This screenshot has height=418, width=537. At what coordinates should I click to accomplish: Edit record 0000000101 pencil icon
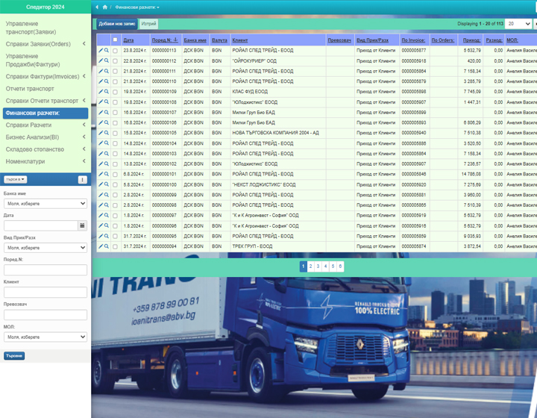(101, 174)
